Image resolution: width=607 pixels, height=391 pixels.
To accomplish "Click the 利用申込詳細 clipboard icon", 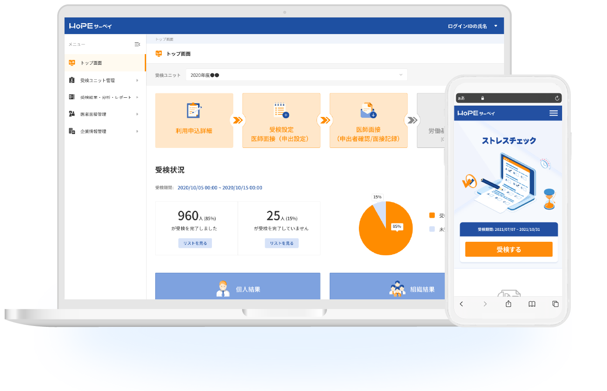I will [x=194, y=110].
